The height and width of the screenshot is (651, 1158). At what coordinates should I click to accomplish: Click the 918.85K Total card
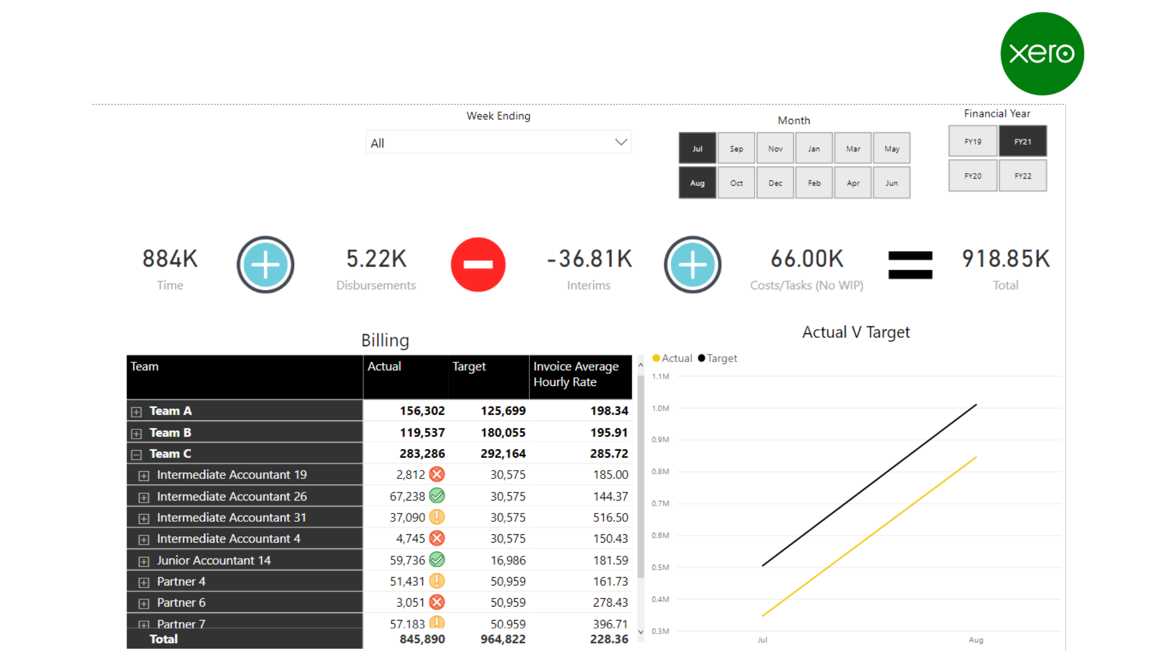[1005, 269]
